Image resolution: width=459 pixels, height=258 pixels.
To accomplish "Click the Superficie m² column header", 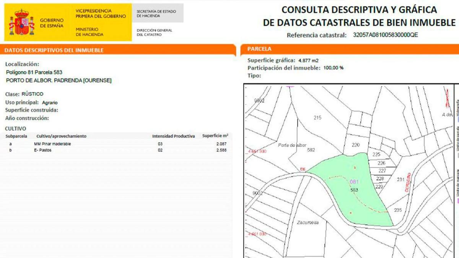I will (x=215, y=136).
